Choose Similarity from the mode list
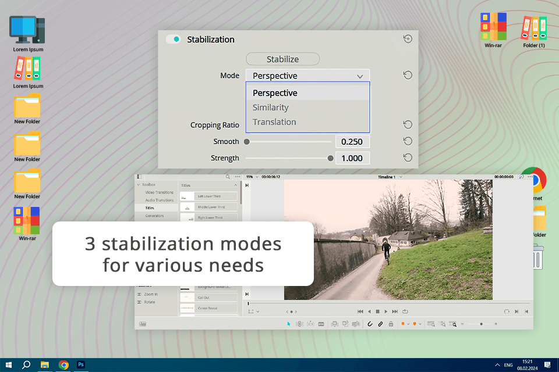 point(271,108)
